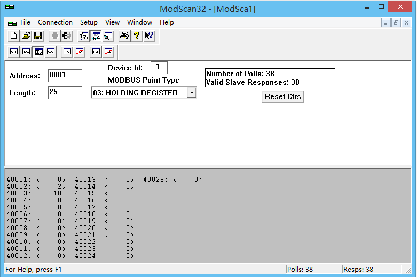Viewport: 417px width, 277px height.
Task: Click the ModScan32 title bar app icon
Action: click(x=10, y=6)
